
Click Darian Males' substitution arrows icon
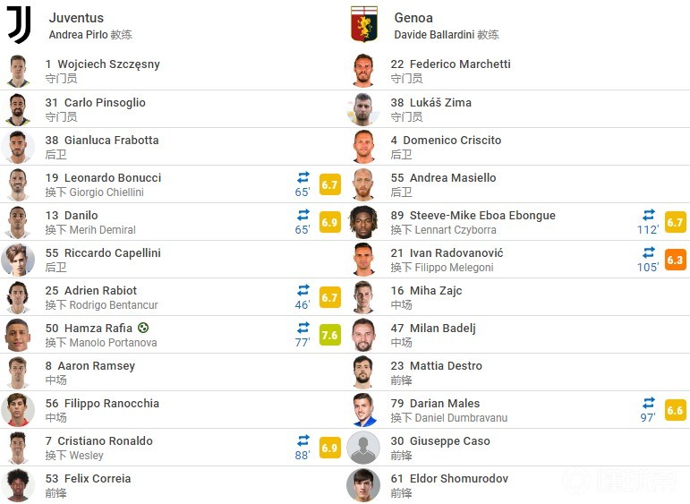coord(649,403)
